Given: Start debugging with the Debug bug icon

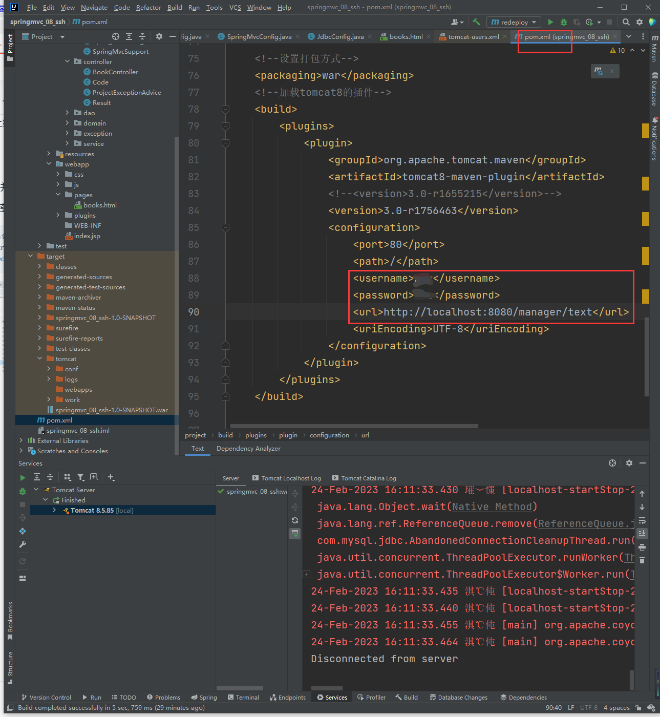Looking at the screenshot, I should tap(563, 22).
